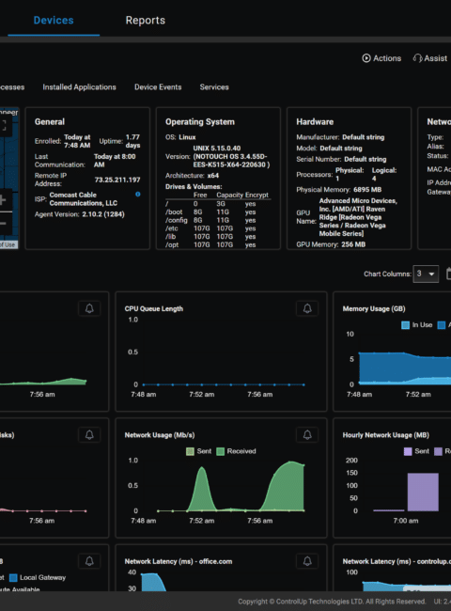Click the Operating System card heading

coord(200,122)
